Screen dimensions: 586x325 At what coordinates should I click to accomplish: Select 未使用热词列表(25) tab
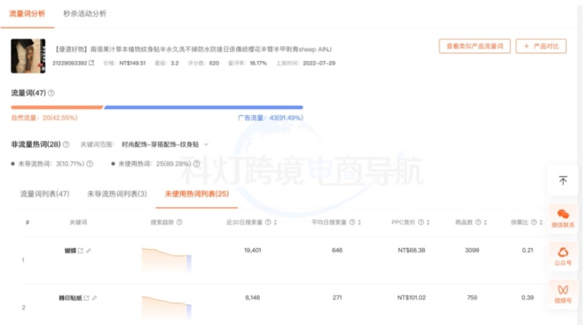(x=196, y=194)
